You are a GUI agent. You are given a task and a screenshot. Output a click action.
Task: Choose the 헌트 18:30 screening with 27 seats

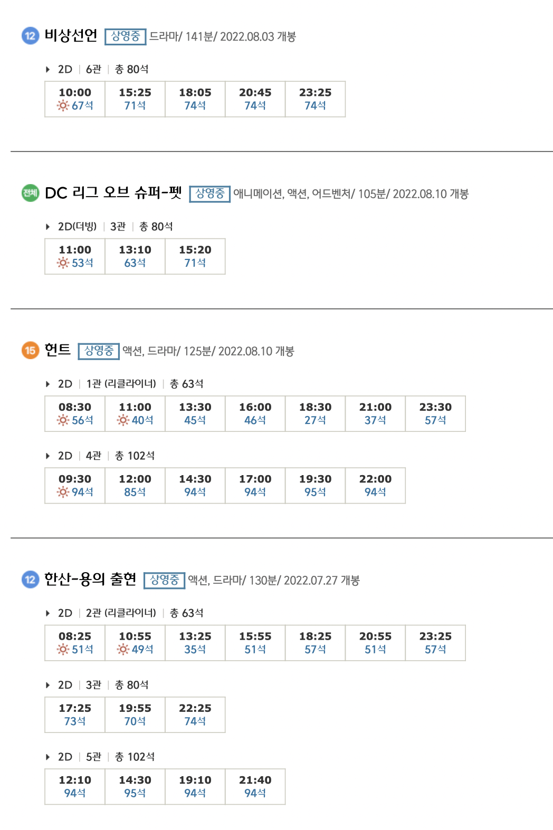tap(316, 414)
